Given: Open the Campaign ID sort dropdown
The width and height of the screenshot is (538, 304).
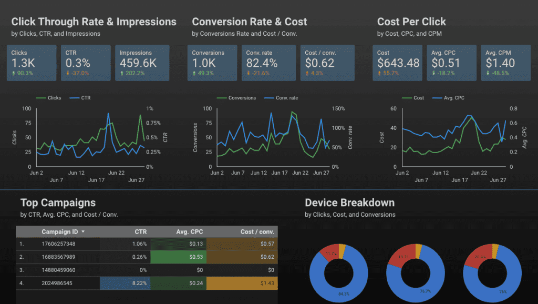Looking at the screenshot, I should [84, 231].
